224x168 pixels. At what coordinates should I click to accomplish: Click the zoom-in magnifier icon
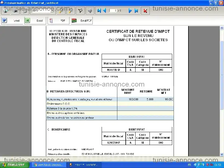pos(61,10)
